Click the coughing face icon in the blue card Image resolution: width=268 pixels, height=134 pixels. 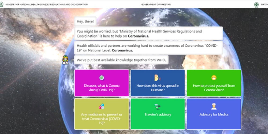coord(158,78)
